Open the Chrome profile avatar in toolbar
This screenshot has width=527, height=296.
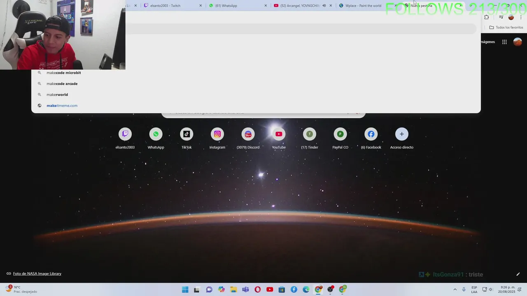[x=511, y=17]
